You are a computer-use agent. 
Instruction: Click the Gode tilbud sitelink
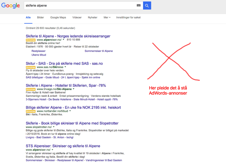click(52, 77)
